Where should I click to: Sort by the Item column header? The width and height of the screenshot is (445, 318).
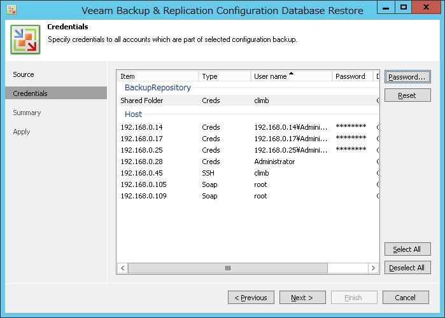click(x=158, y=76)
